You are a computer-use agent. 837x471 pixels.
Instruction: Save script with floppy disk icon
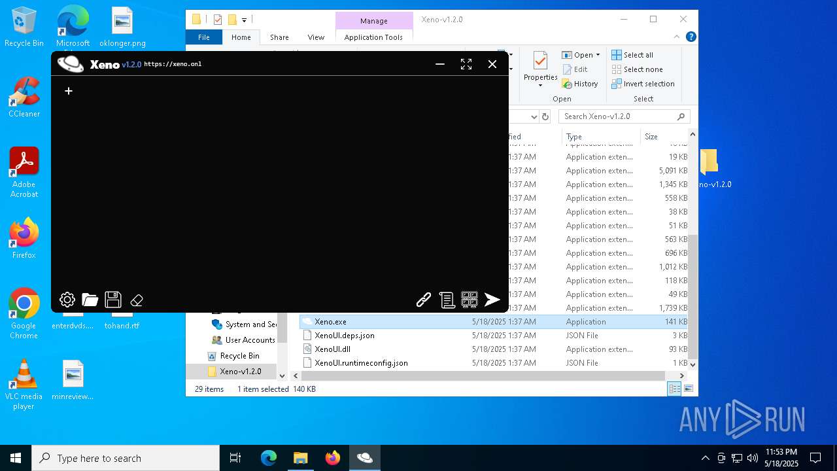click(x=113, y=300)
